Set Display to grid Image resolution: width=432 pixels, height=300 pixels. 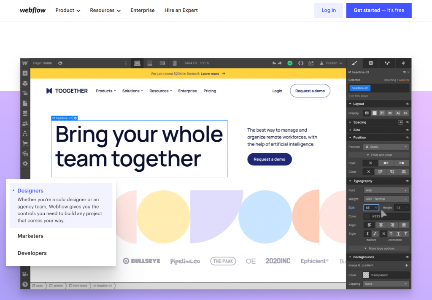tap(382, 113)
